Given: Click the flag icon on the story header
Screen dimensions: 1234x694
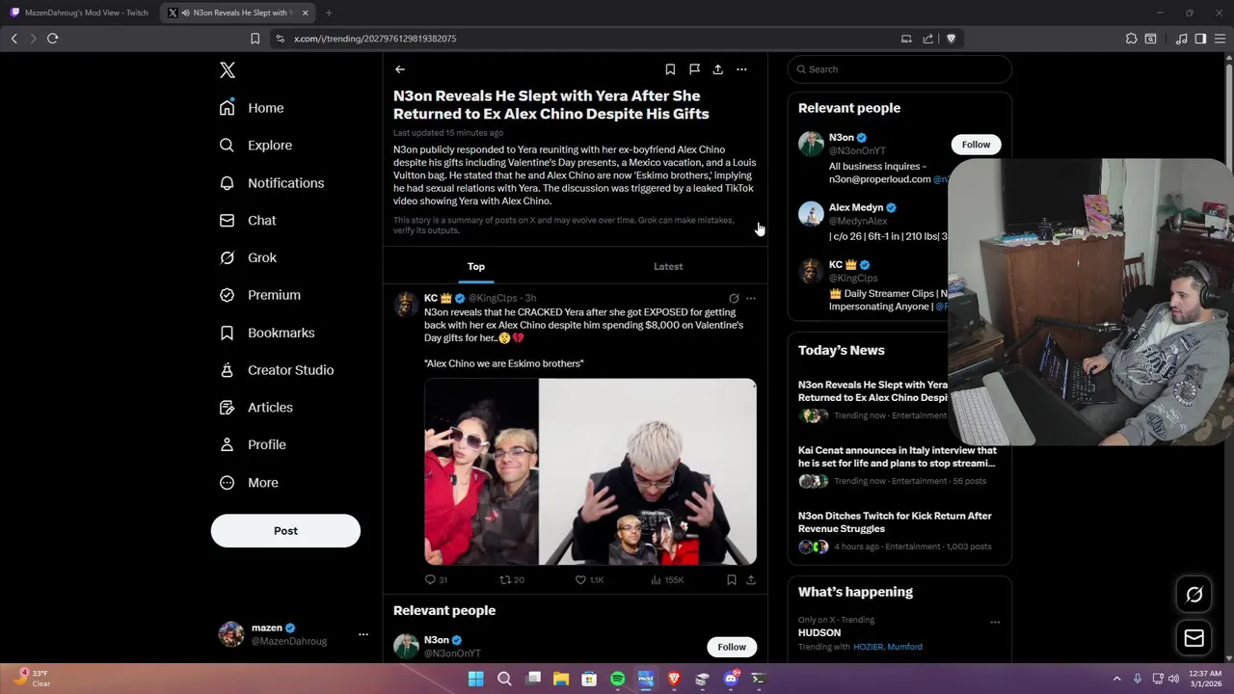Looking at the screenshot, I should pyautogui.click(x=694, y=69).
